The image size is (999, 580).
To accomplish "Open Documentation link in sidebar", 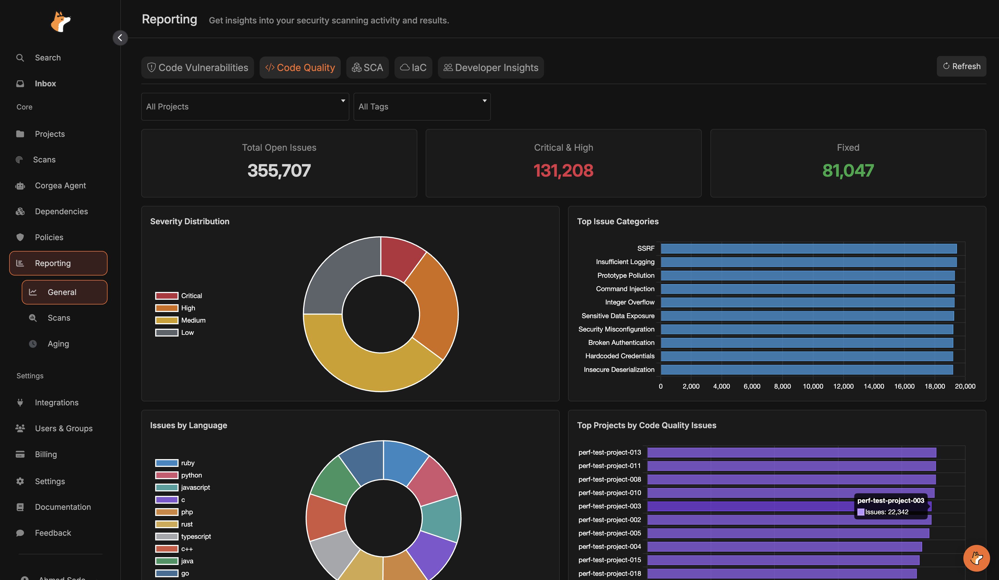I will coord(63,507).
